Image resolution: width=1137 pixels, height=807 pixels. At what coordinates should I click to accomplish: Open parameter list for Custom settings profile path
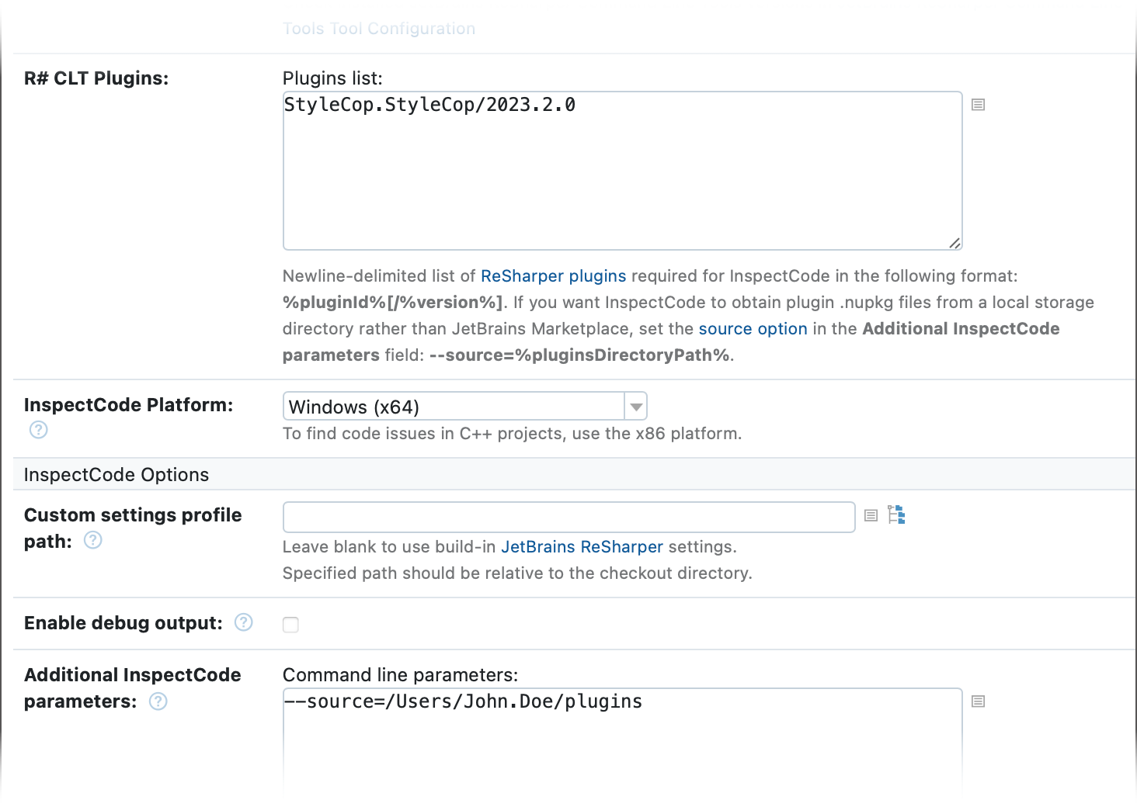pyautogui.click(x=870, y=514)
